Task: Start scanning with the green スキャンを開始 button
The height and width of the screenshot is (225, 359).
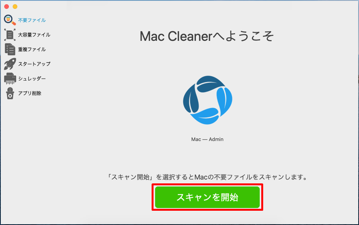Action: click(207, 197)
